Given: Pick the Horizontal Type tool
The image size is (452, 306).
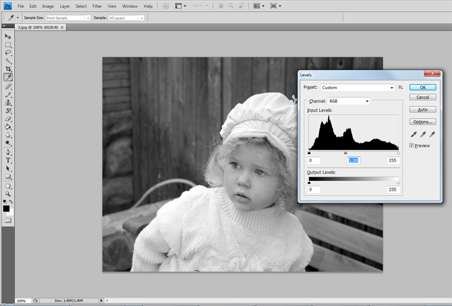Looking at the screenshot, I should pyautogui.click(x=8, y=160).
